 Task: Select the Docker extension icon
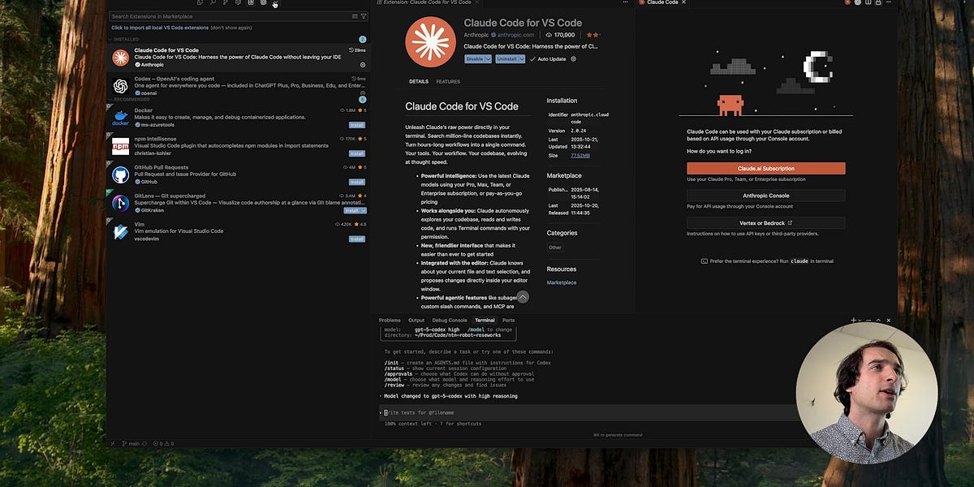tap(122, 119)
